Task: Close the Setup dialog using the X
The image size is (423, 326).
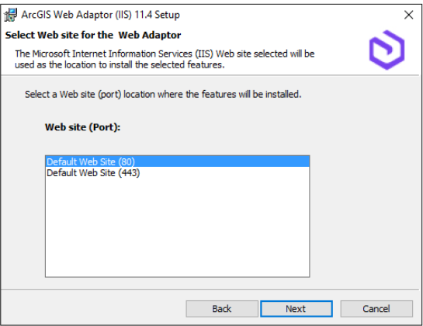Action: [409, 15]
